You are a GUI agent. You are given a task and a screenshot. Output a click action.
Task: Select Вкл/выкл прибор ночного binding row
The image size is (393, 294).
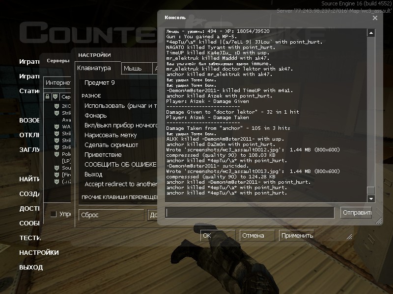(119, 125)
